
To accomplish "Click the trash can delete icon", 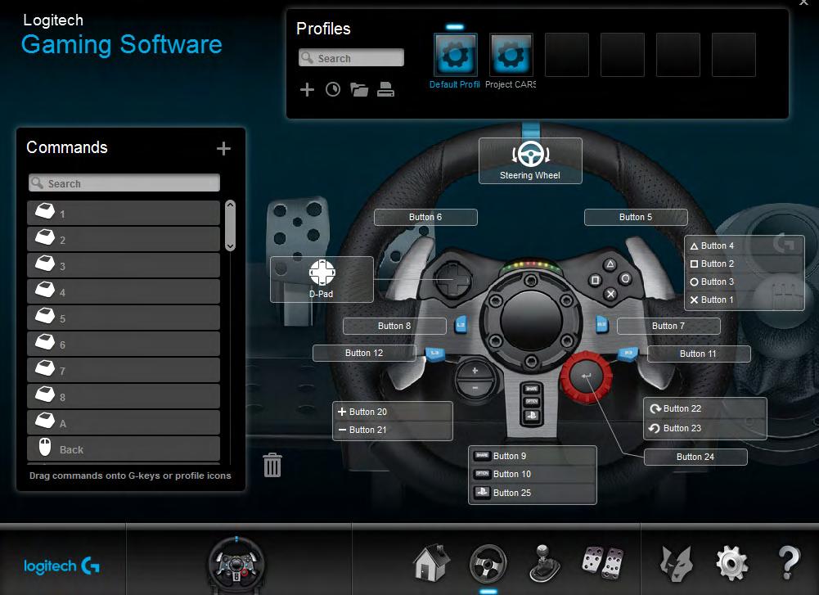I will click(272, 464).
